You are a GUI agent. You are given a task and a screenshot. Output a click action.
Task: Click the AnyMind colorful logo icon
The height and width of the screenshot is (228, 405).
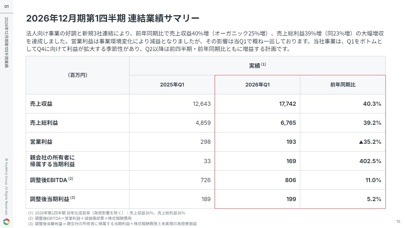(6, 221)
